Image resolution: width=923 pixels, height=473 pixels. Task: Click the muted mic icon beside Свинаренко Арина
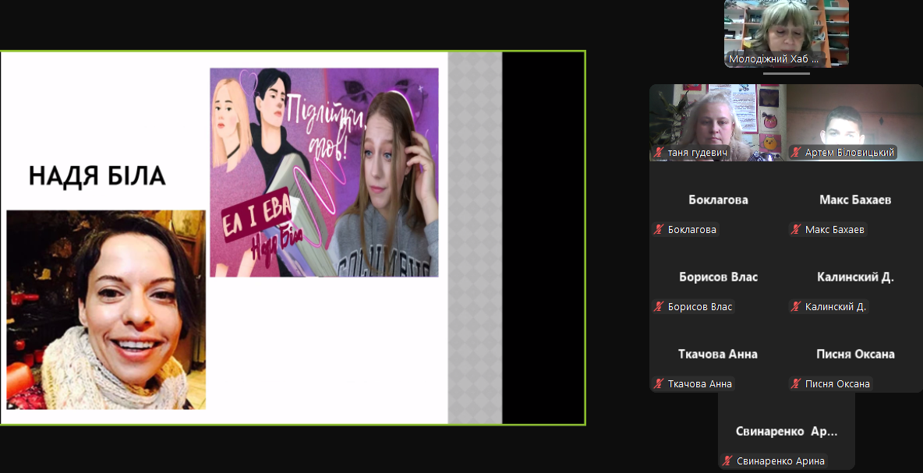click(727, 461)
